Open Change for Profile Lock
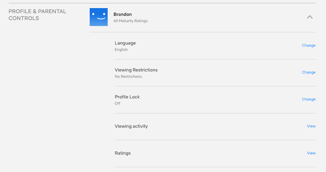Screen dimensions: 326x172 [308, 99]
